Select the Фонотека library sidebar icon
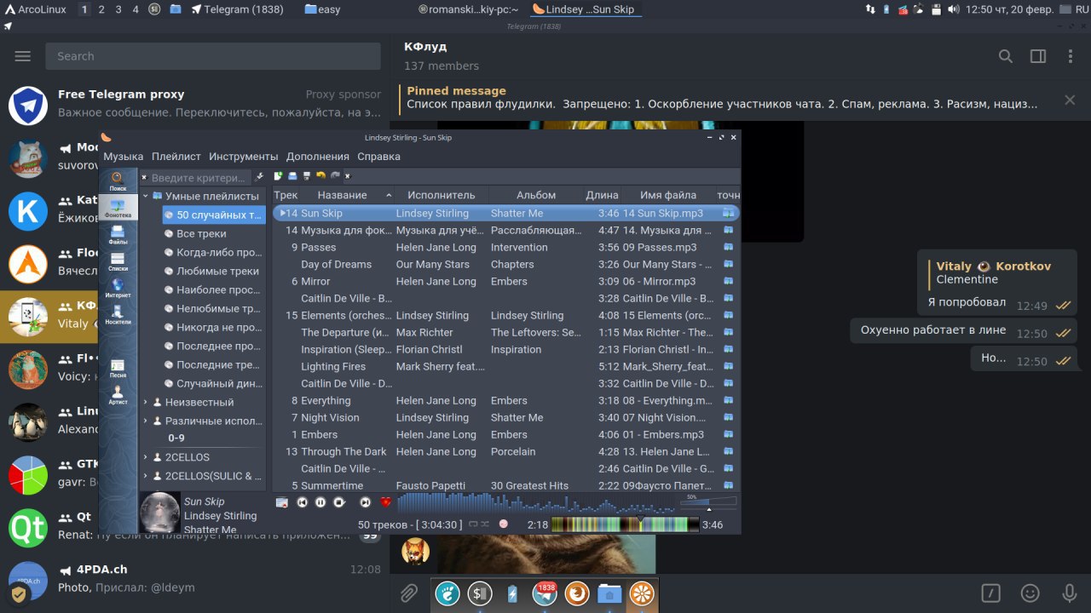This screenshot has height=613, width=1091. pyautogui.click(x=118, y=209)
